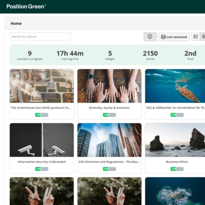Click the Business Ethics progress bar

pos(177,169)
